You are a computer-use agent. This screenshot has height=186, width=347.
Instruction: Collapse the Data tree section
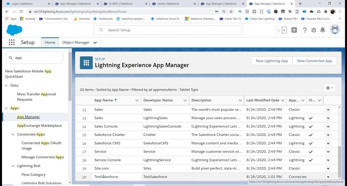click(6, 85)
